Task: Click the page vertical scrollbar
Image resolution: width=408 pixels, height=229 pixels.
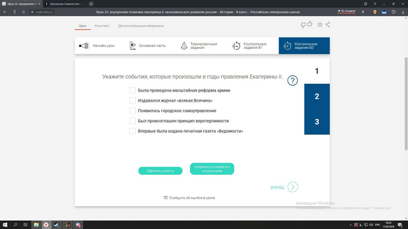Action: pos(406,103)
